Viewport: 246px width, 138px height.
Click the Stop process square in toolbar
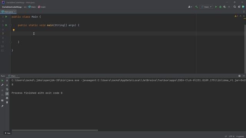click(x=229, y=7)
